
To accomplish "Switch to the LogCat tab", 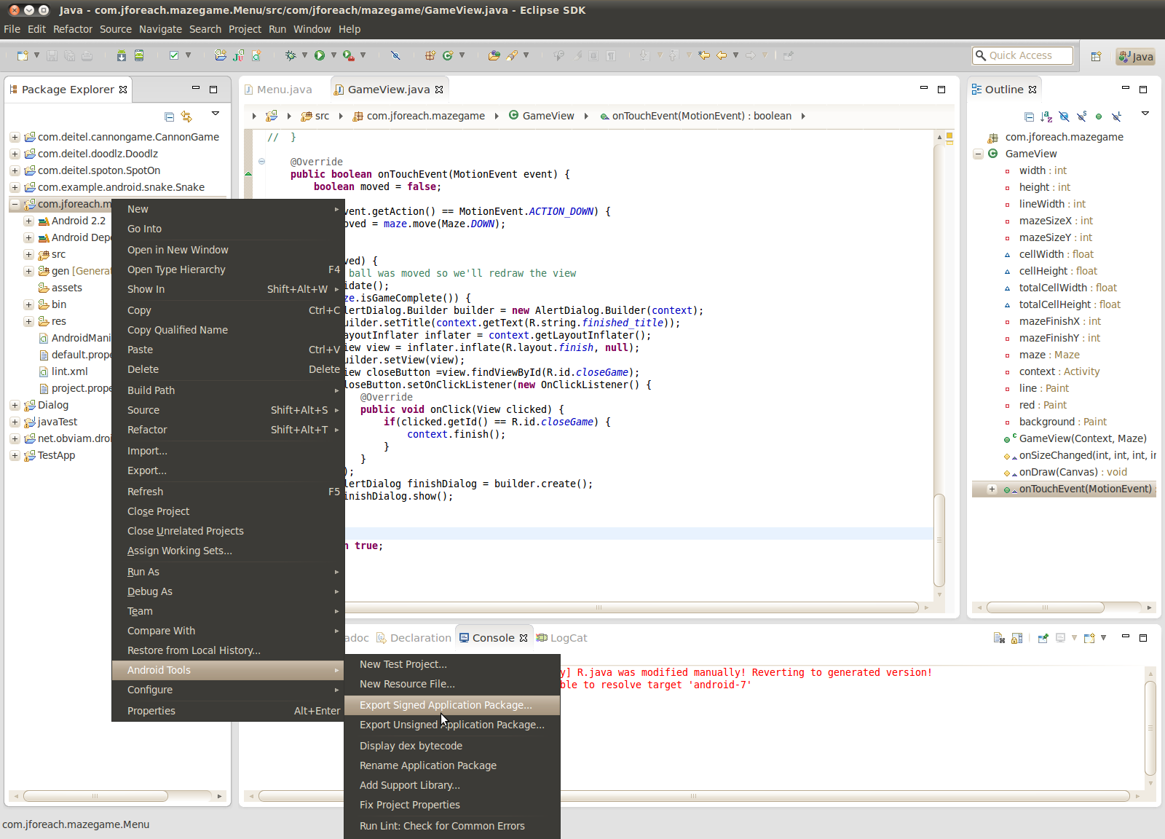I will pos(562,638).
